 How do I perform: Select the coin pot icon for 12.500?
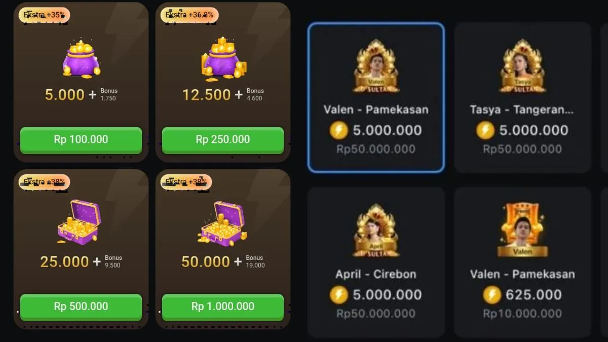tap(223, 59)
